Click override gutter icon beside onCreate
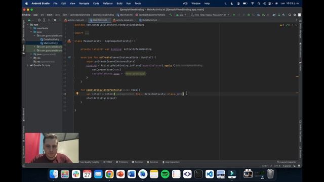Viewport: 324px width, 182px height. [x=69, y=57]
